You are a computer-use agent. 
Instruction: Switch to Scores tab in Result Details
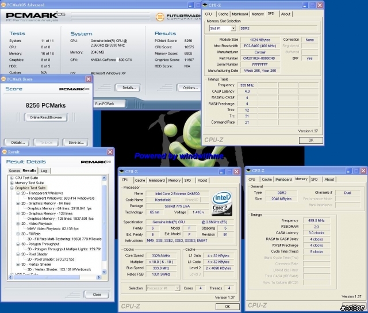[14, 171]
